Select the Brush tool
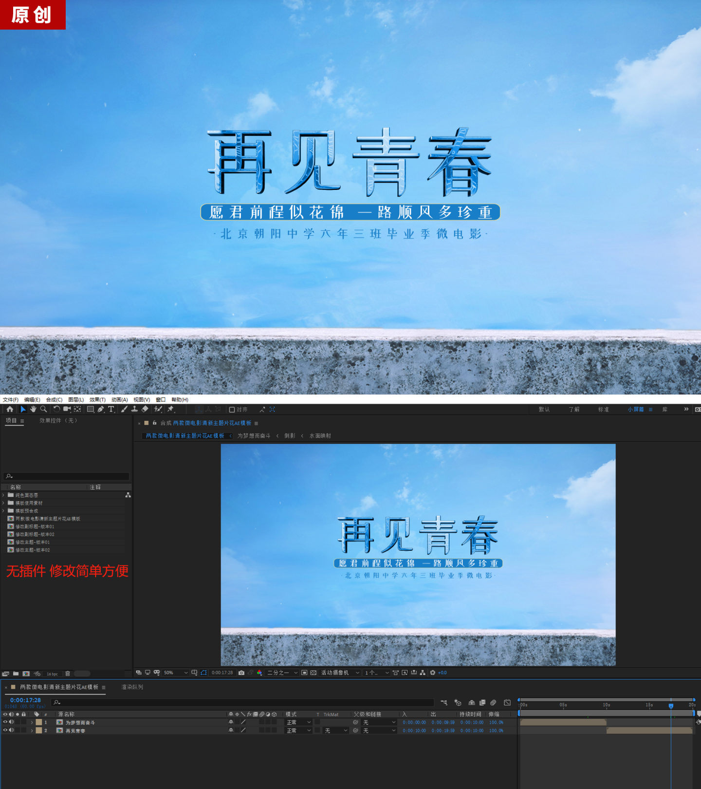The width and height of the screenshot is (701, 789). (124, 410)
